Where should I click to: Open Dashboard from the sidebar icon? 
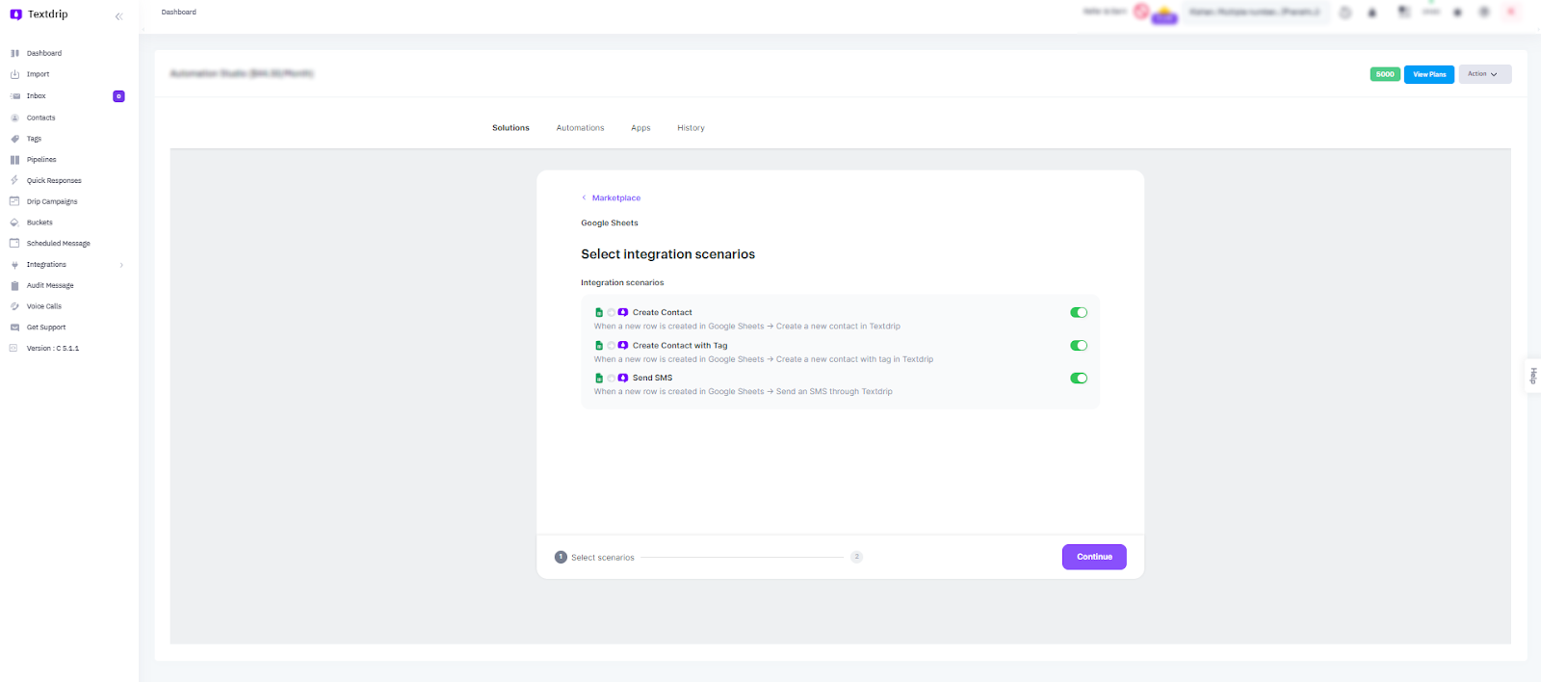(14, 53)
